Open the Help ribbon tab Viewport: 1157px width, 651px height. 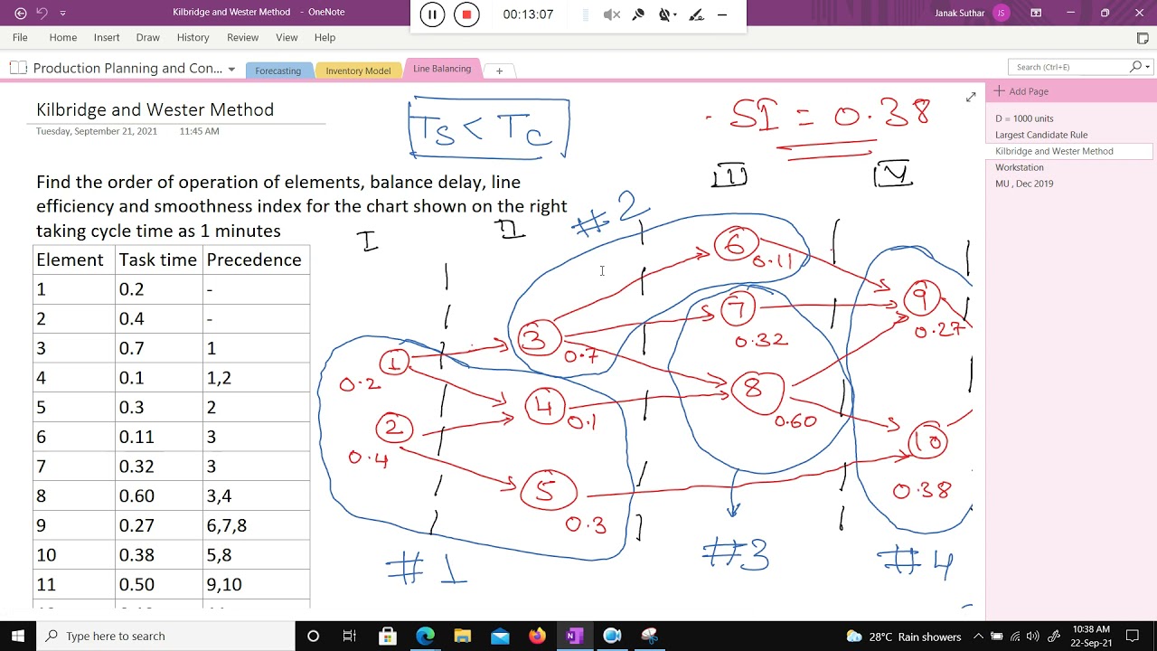(325, 37)
